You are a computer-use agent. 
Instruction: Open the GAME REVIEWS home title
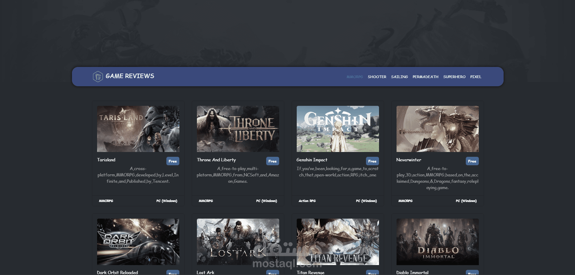click(x=130, y=76)
